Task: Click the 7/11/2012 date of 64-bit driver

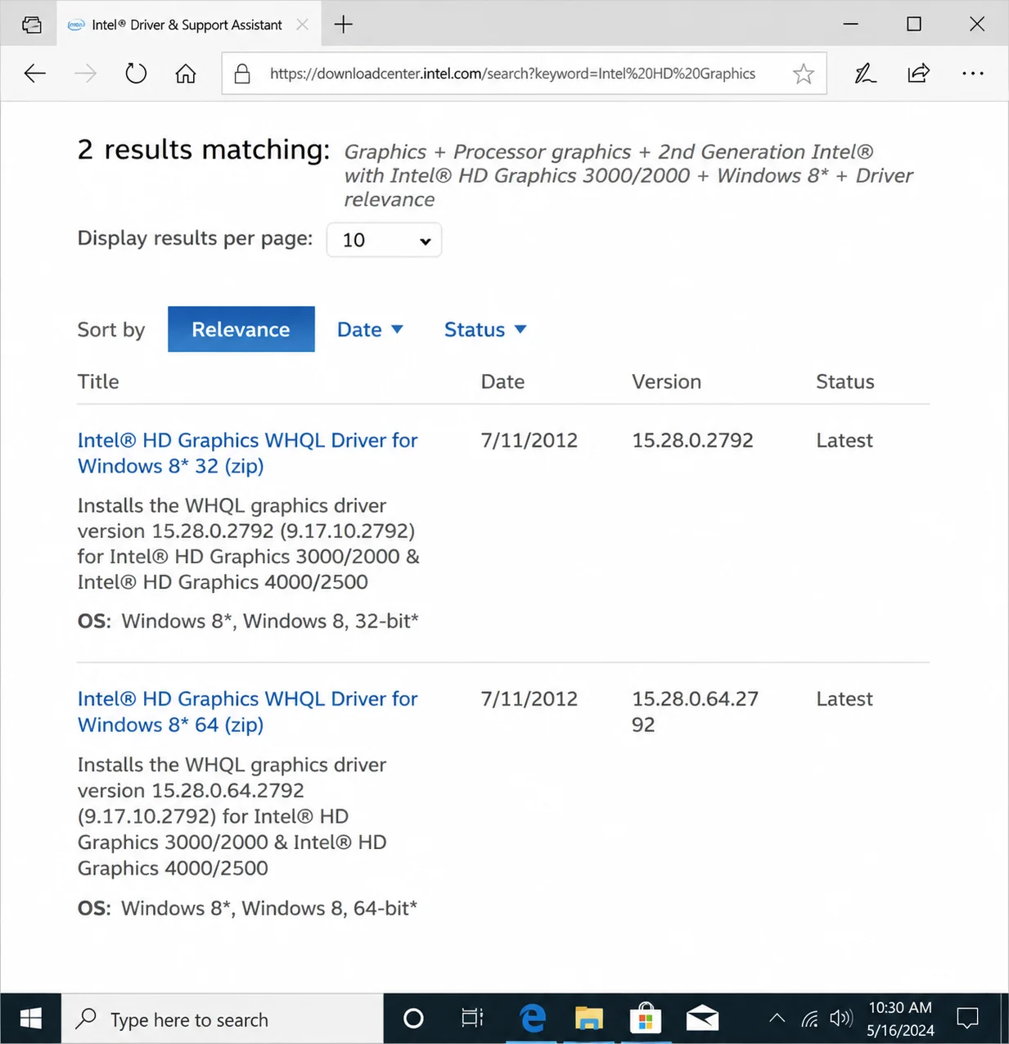Action: (x=529, y=699)
